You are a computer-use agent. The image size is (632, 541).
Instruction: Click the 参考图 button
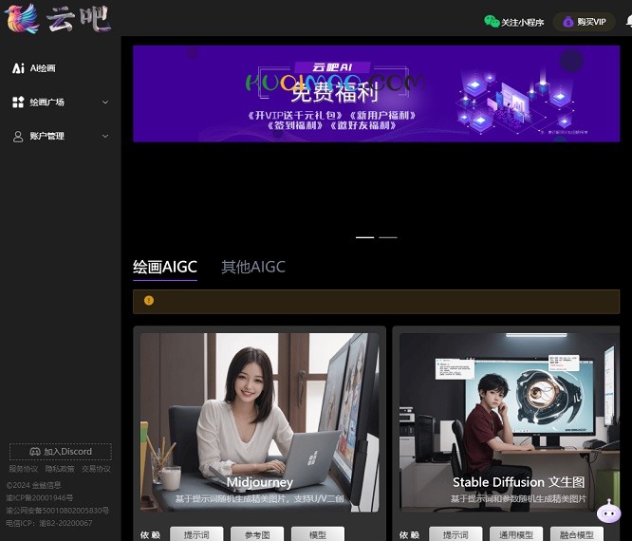pos(257,534)
